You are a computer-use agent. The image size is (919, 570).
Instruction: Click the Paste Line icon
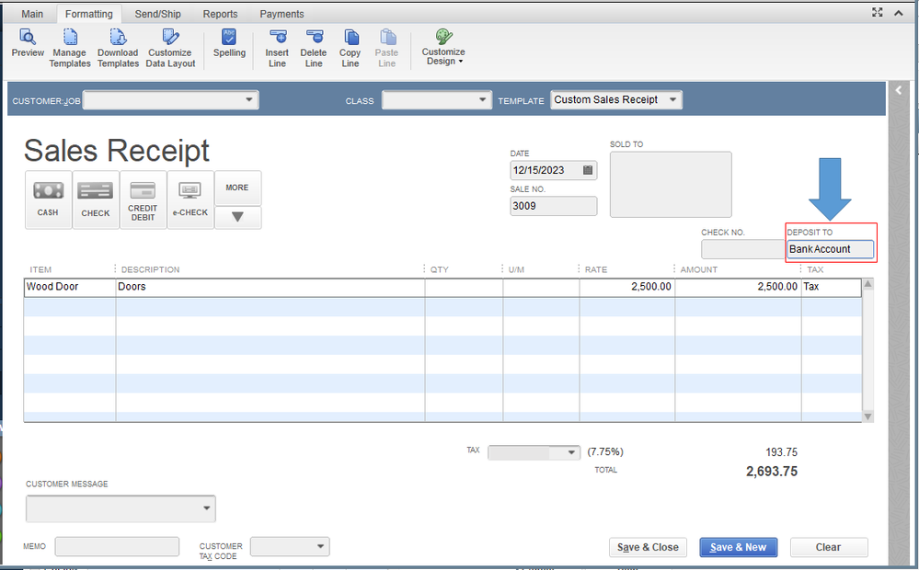pyautogui.click(x=386, y=38)
